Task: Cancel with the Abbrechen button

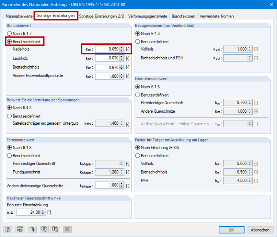Action: tap(260, 230)
